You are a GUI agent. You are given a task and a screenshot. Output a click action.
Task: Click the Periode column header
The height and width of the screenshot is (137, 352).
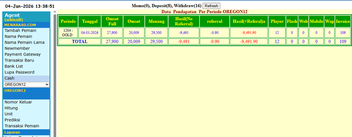click(x=68, y=22)
